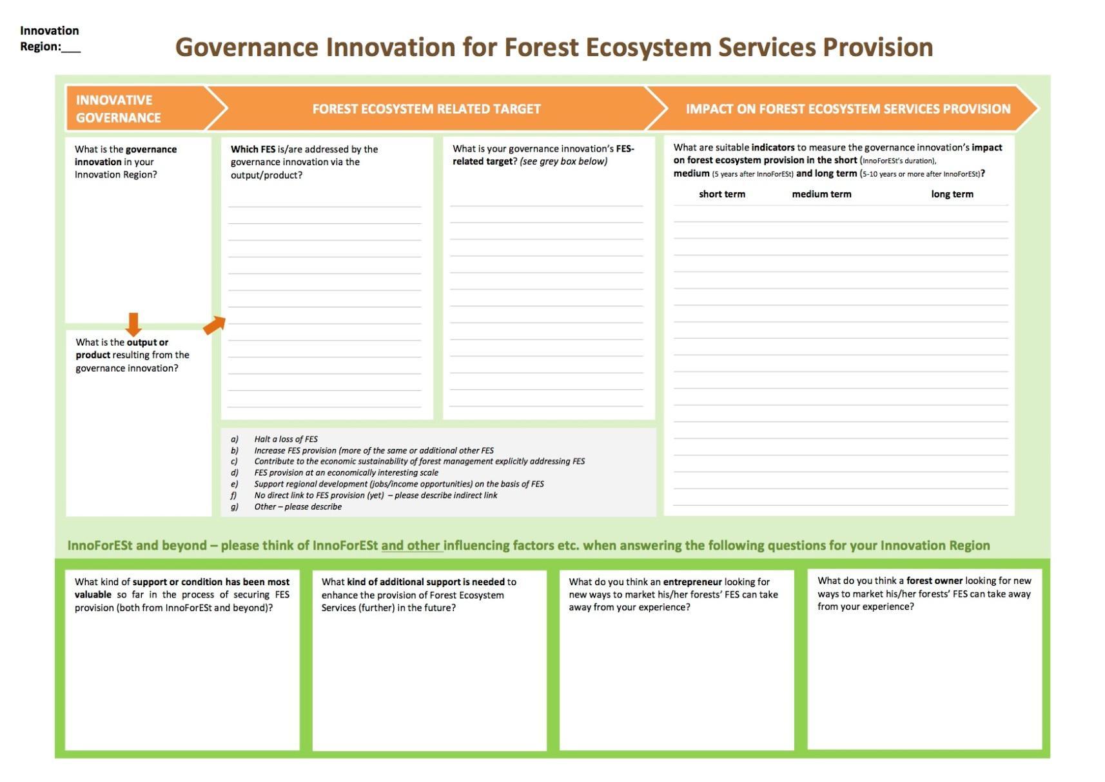Click the Forest Ecosystem Related Target banner

(x=426, y=109)
